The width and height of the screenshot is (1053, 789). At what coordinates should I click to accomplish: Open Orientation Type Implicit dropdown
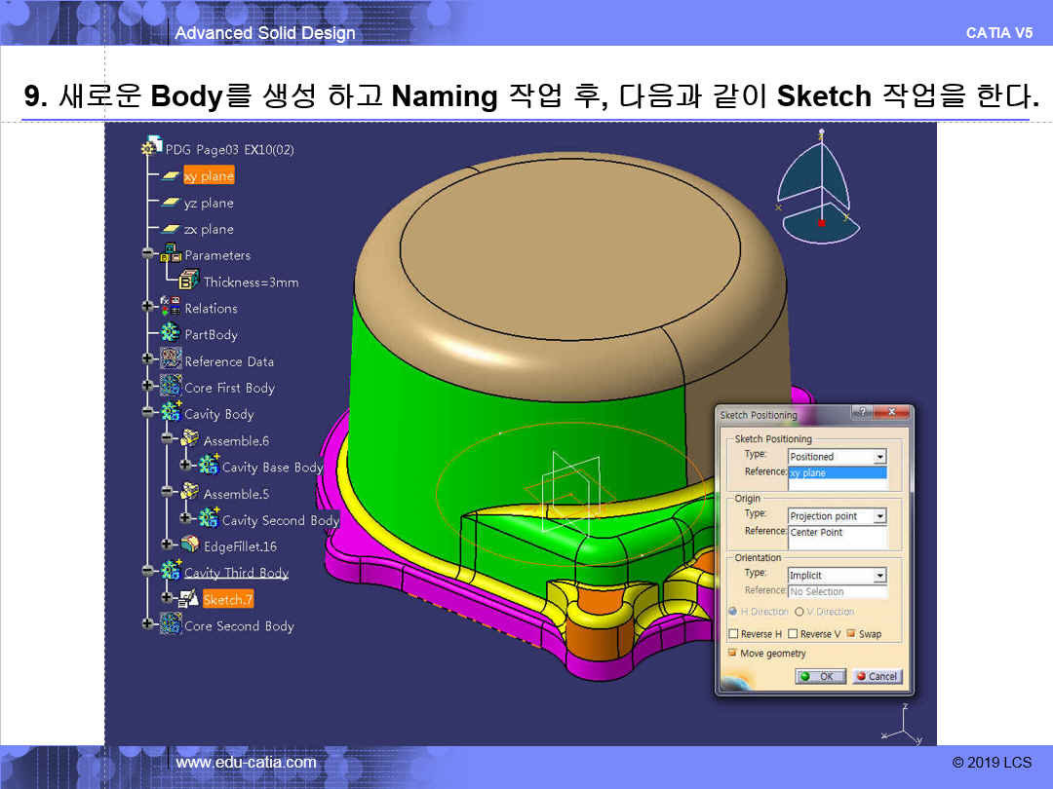[x=879, y=576]
